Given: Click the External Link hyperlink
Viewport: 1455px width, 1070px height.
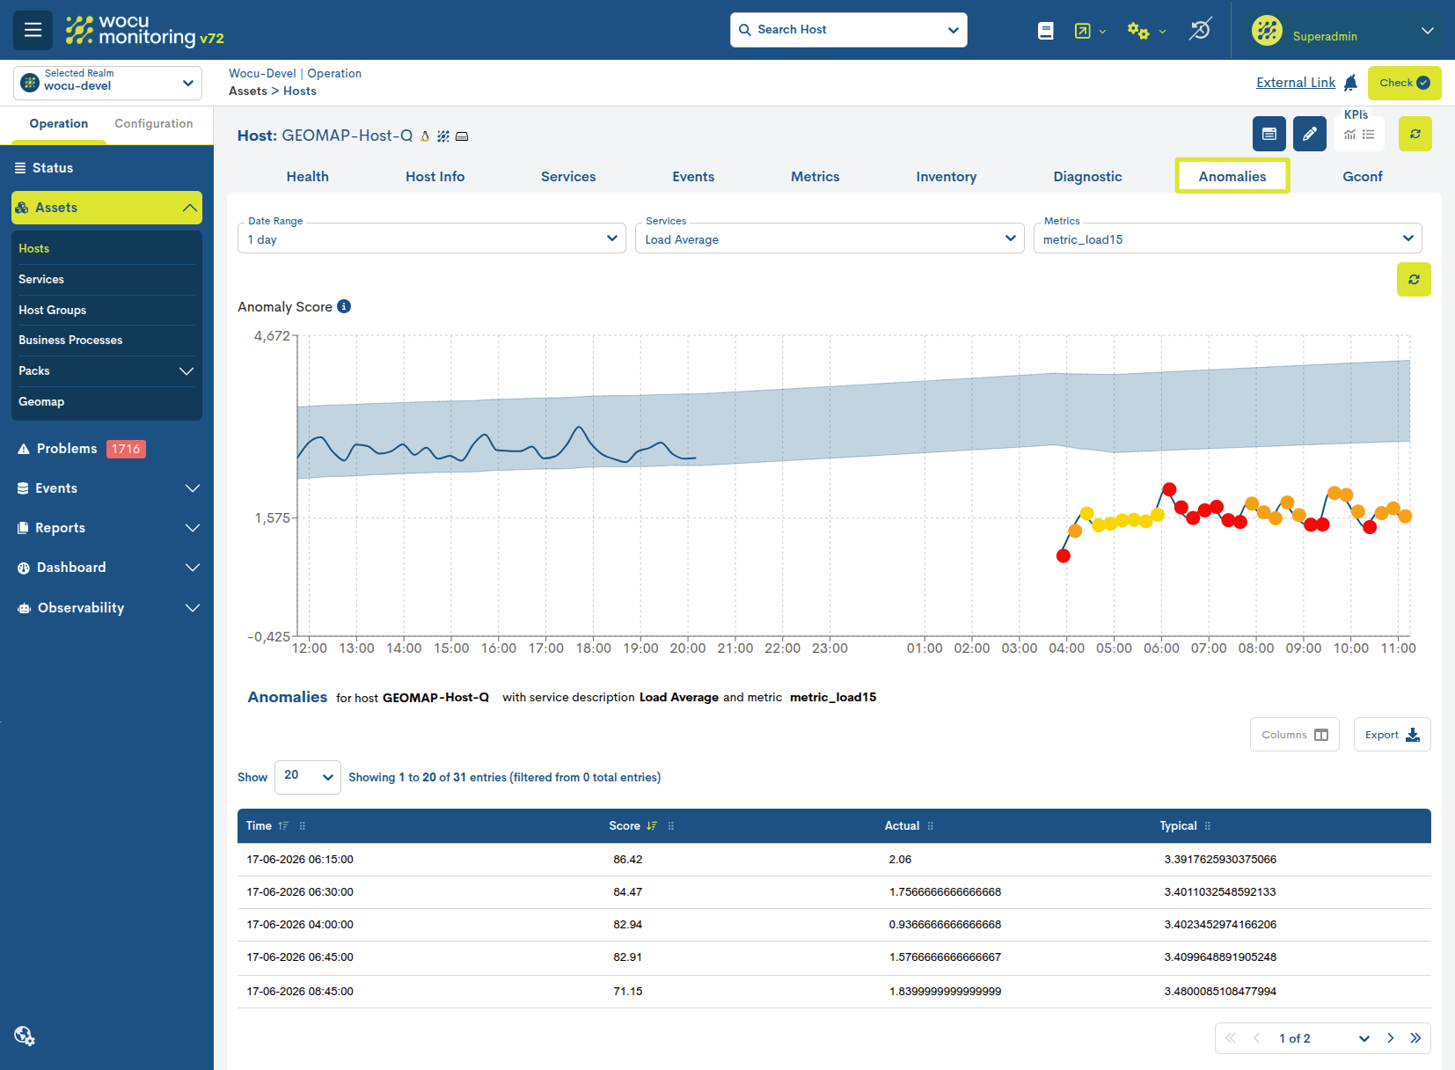Looking at the screenshot, I should (1296, 83).
